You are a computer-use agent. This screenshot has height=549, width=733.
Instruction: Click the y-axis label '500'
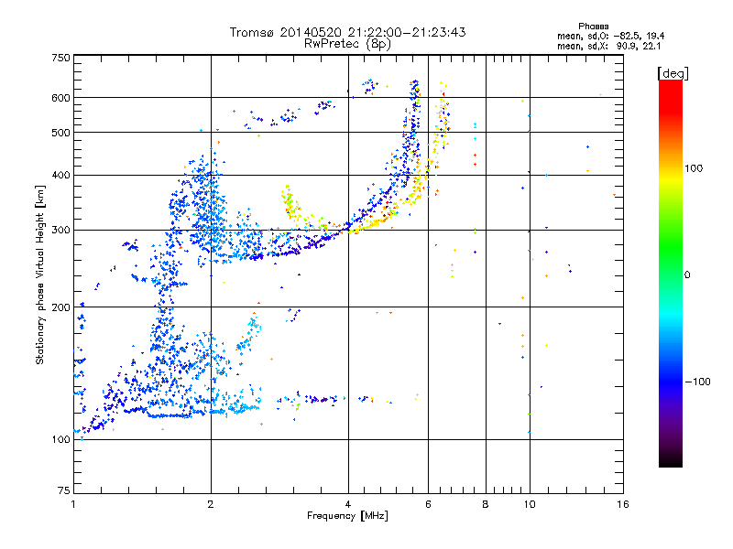click(61, 133)
